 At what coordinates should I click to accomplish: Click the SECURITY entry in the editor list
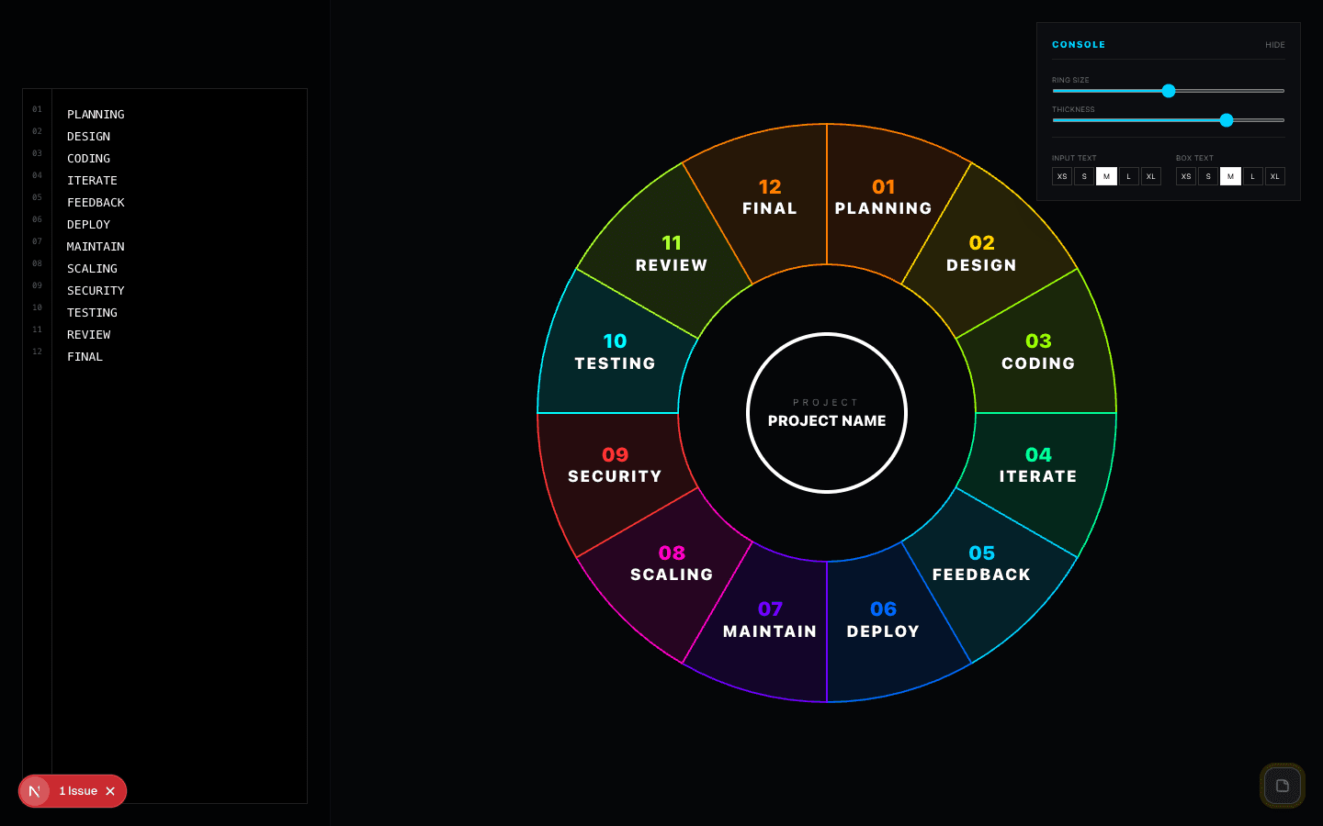coord(96,290)
